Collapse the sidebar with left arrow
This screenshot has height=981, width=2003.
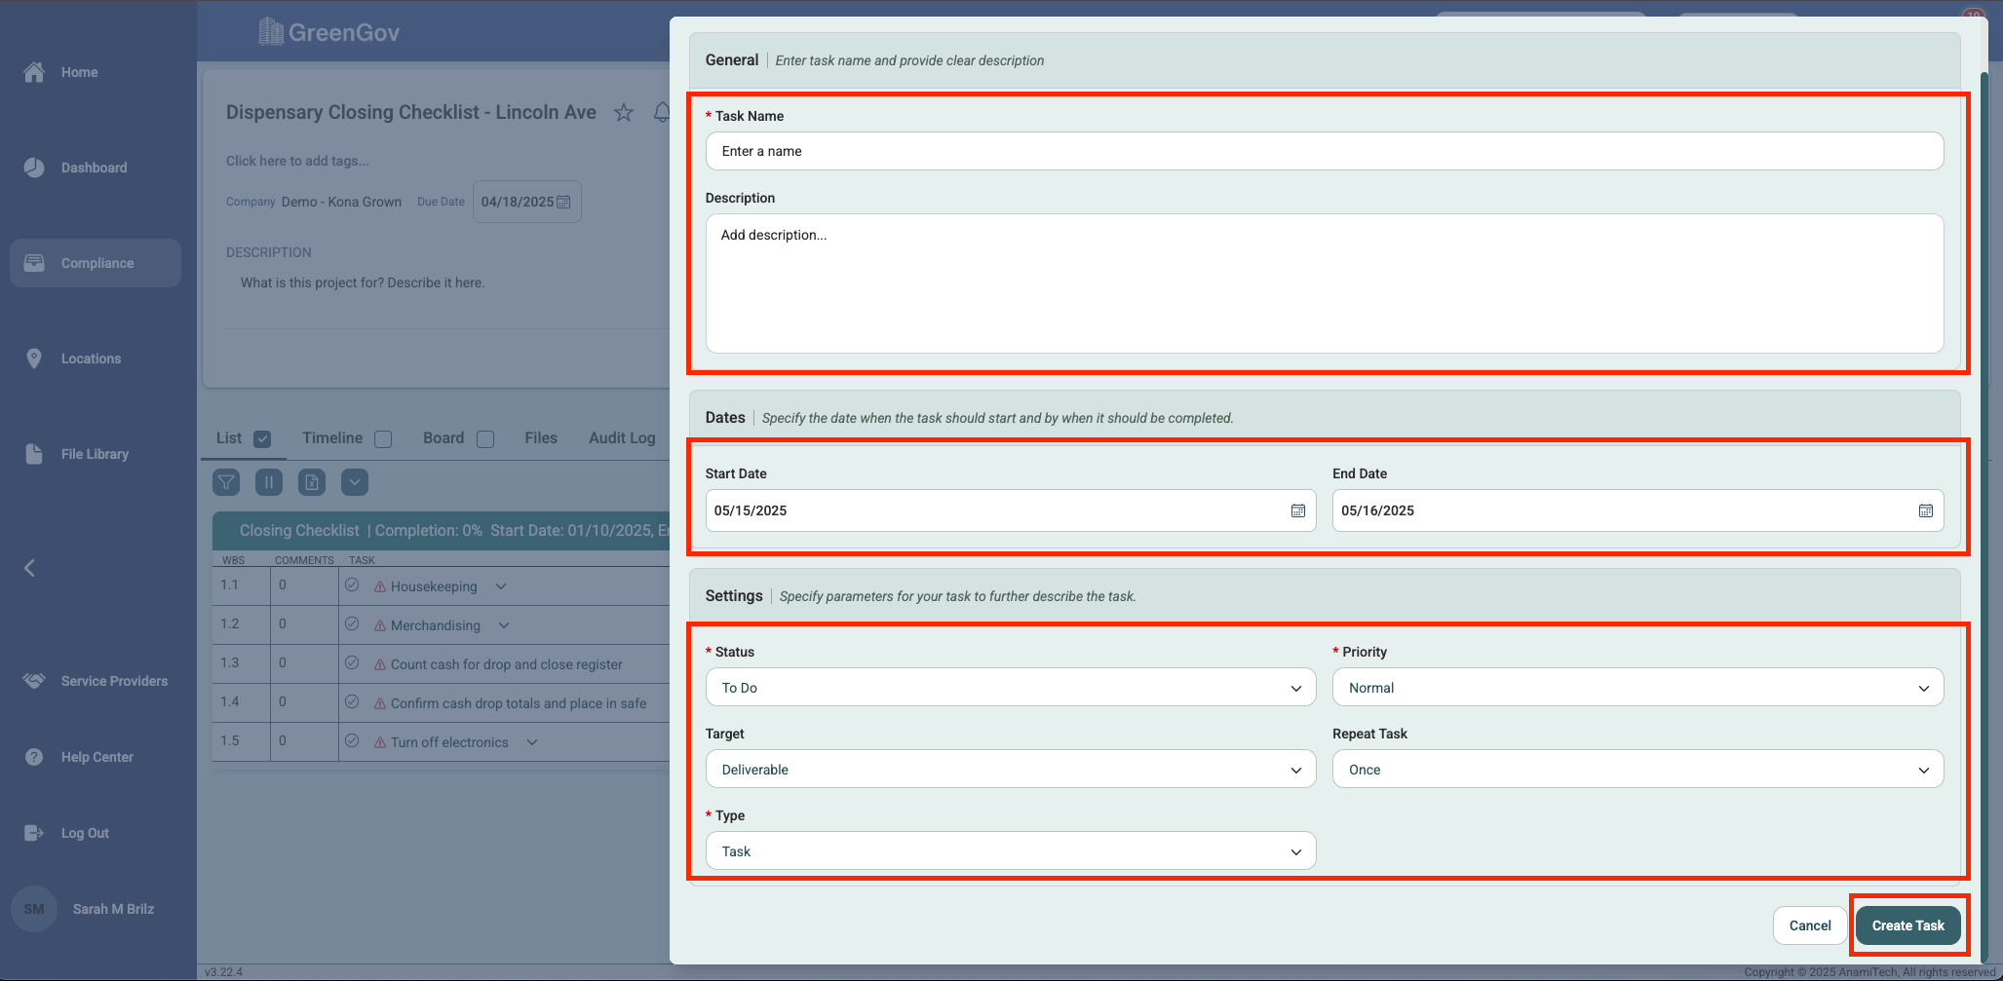(x=30, y=568)
